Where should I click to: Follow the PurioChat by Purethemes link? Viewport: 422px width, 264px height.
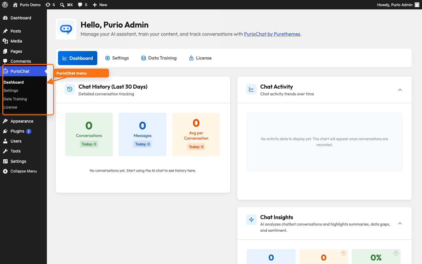(272, 34)
